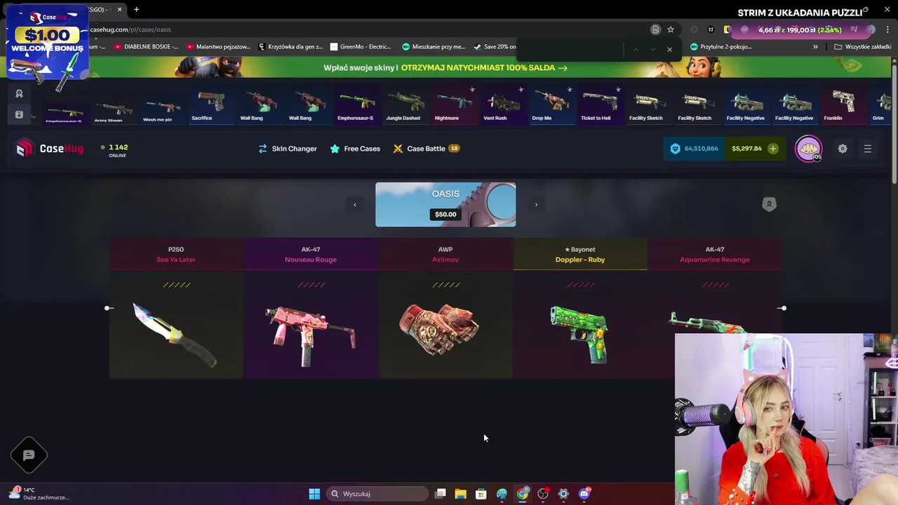Click the red gloves skin image
Viewport: 898px width, 505px height.
point(439,328)
